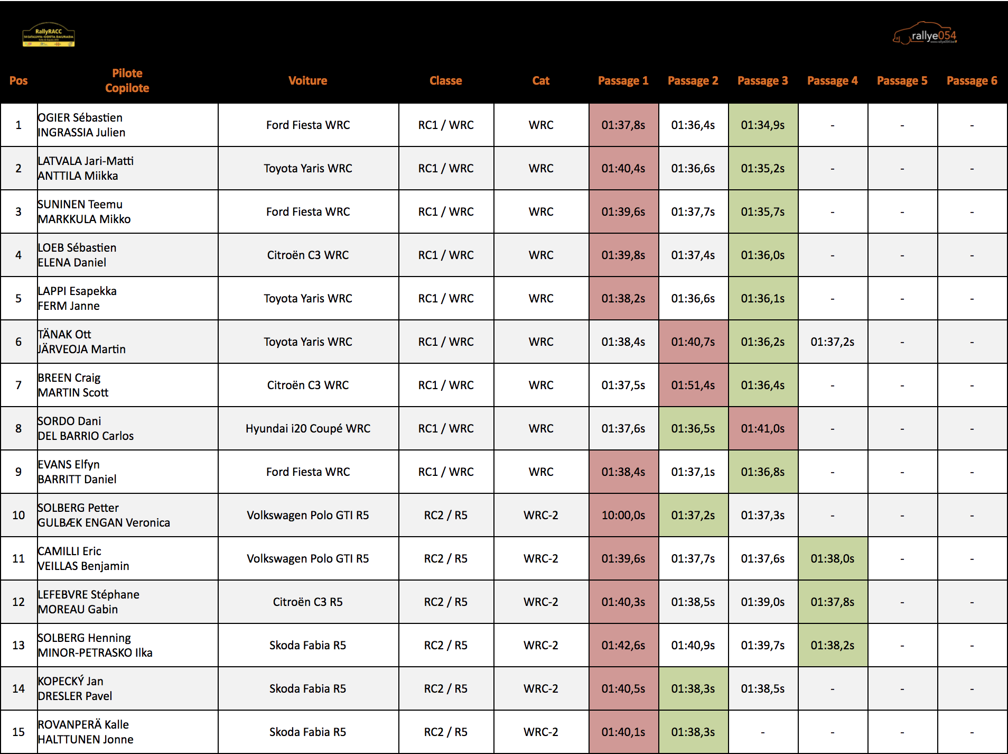Click the rallye054 logo
This screenshot has height=754, width=1008.
925,34
